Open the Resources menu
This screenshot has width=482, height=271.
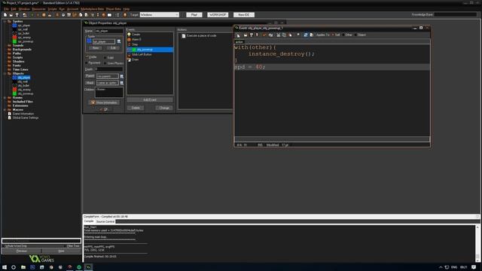coord(38,9)
